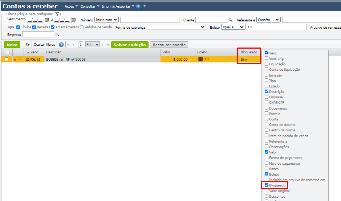
Task: Click the Cliente search magnifier icon
Action: [x=231, y=20]
